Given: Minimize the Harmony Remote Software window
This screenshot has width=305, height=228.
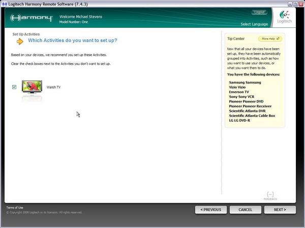Looking at the screenshot, I should (290, 4).
